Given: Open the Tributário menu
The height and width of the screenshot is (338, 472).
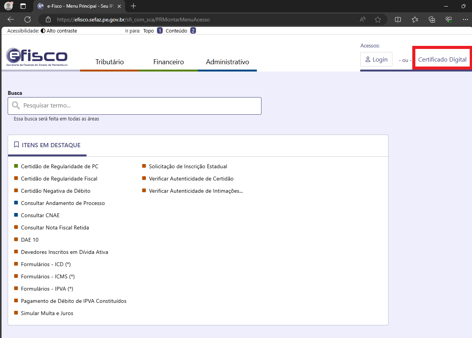Looking at the screenshot, I should pyautogui.click(x=109, y=62).
